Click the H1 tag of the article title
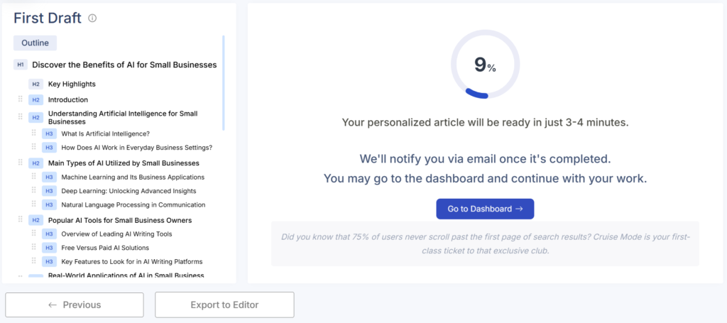The width and height of the screenshot is (727, 323). pos(21,65)
